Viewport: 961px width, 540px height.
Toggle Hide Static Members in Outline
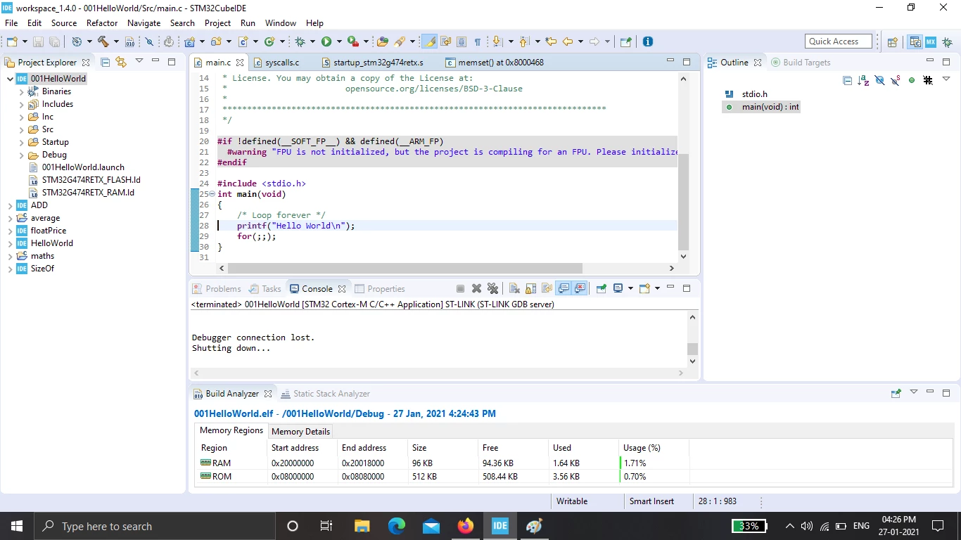[x=896, y=80]
